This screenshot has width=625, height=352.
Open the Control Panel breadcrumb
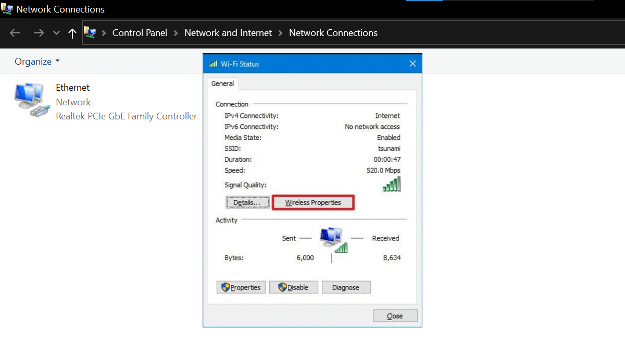[140, 33]
